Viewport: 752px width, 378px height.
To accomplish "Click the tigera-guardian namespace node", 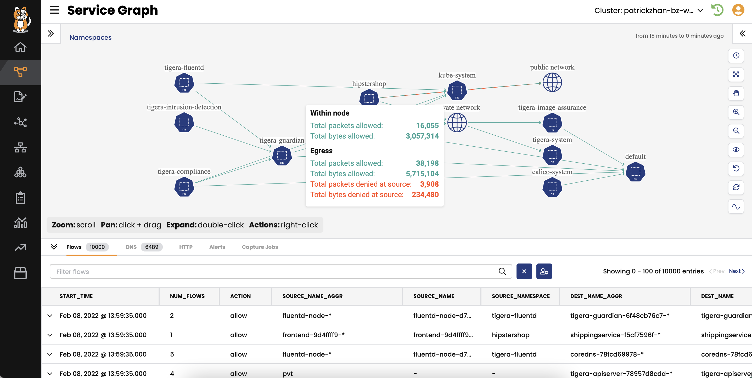I will pyautogui.click(x=282, y=156).
